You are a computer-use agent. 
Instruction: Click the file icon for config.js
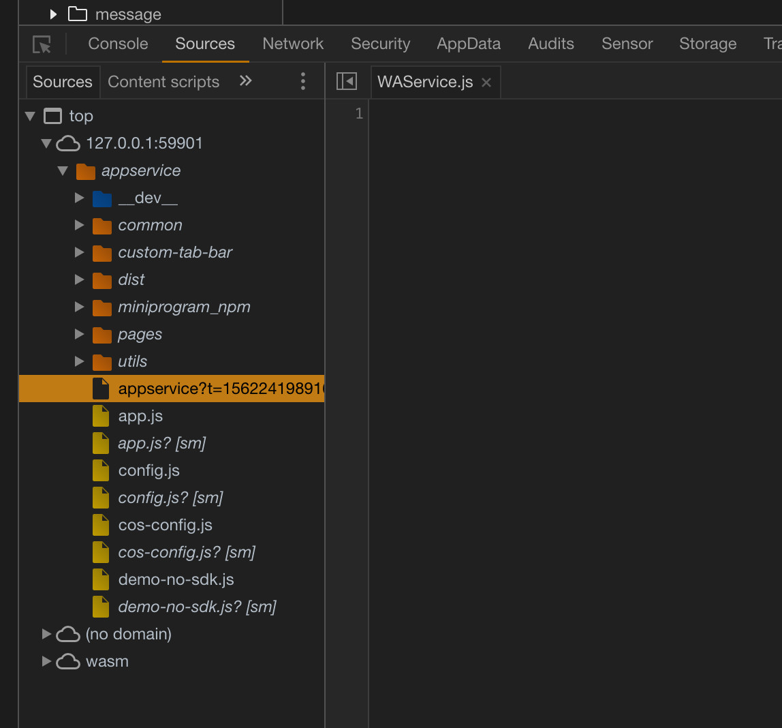pyautogui.click(x=101, y=470)
